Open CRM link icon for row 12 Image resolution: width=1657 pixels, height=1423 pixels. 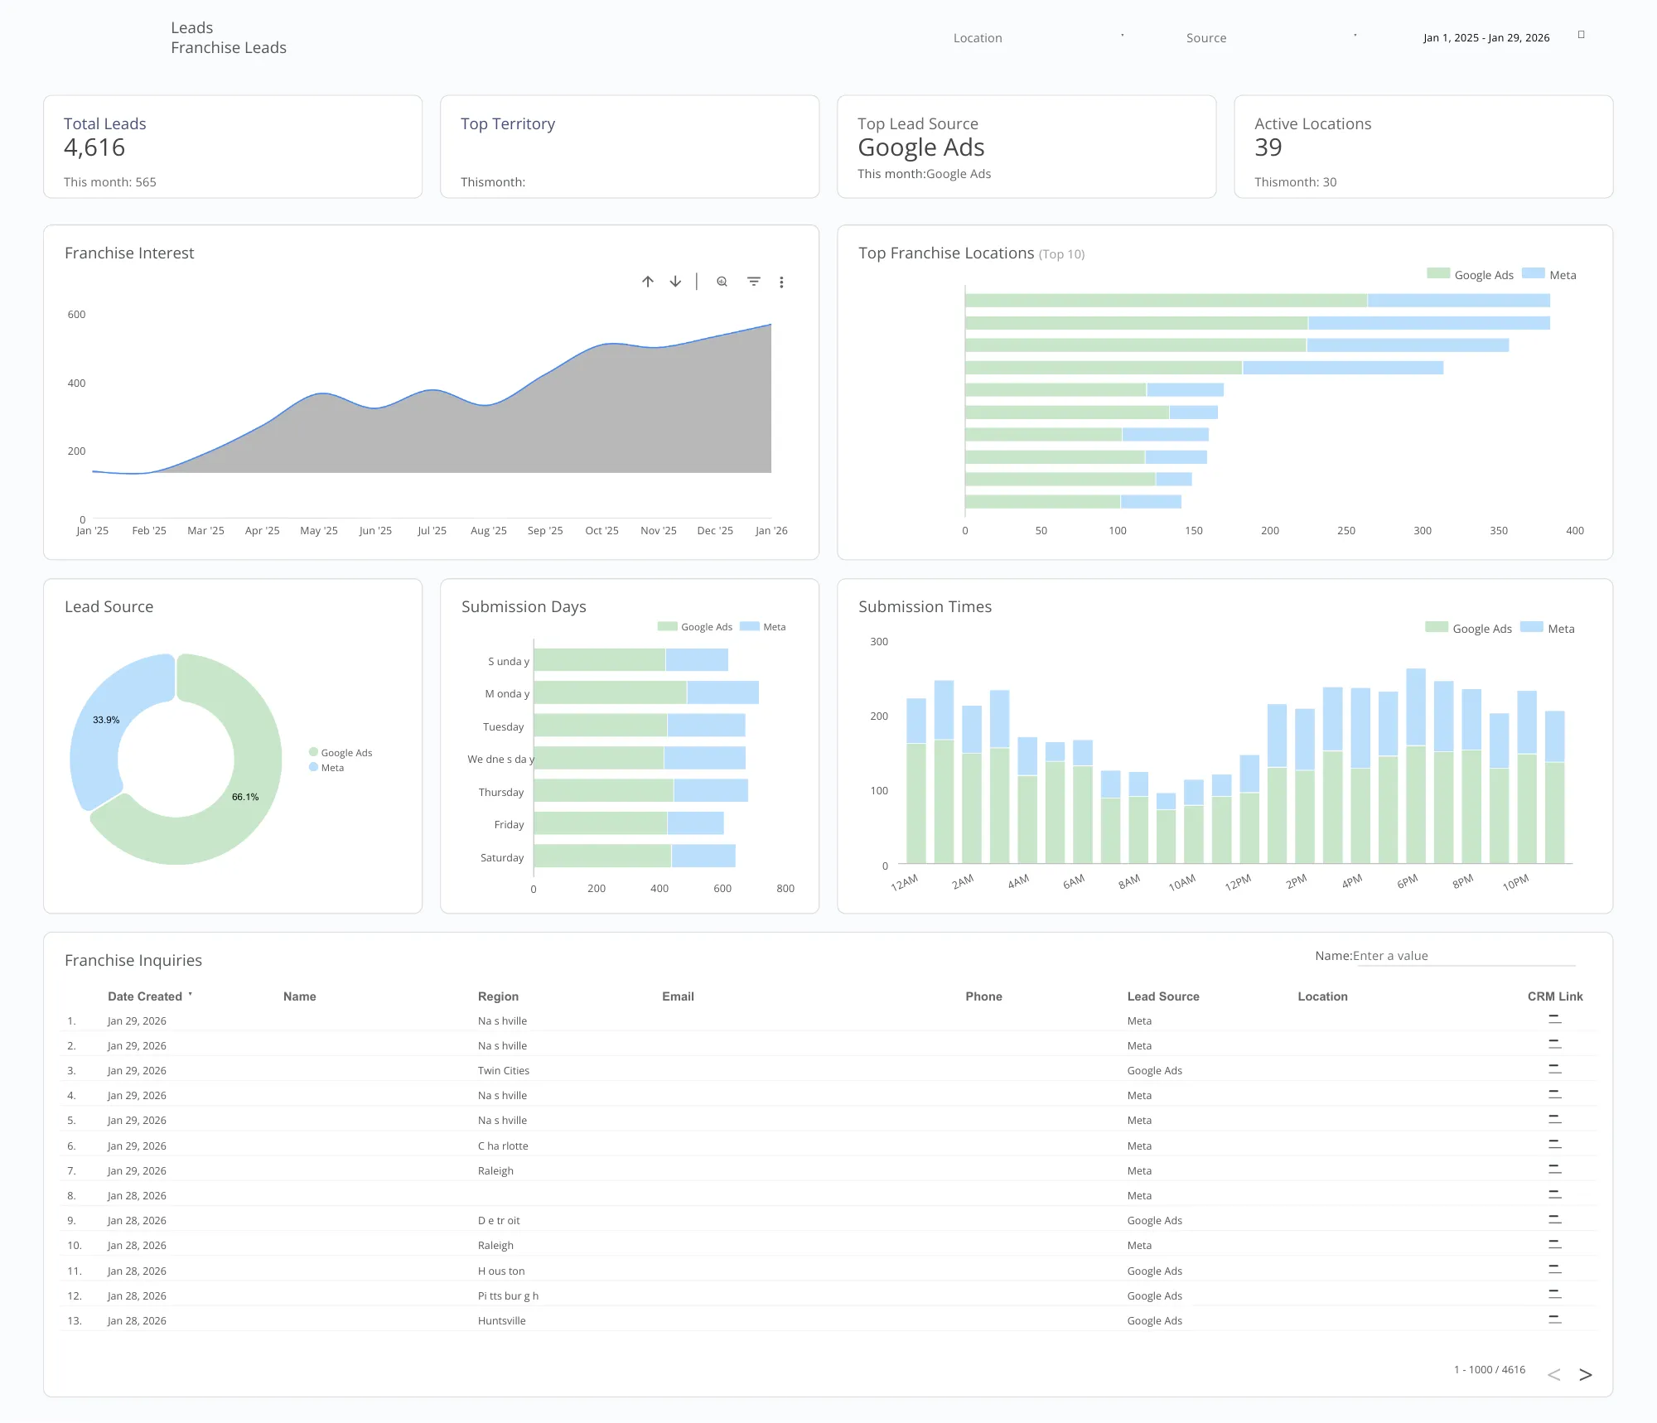(x=1555, y=1295)
